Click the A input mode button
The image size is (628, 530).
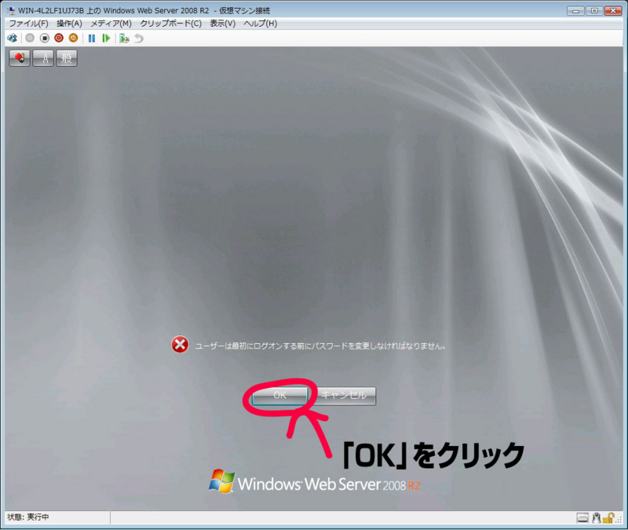click(43, 57)
